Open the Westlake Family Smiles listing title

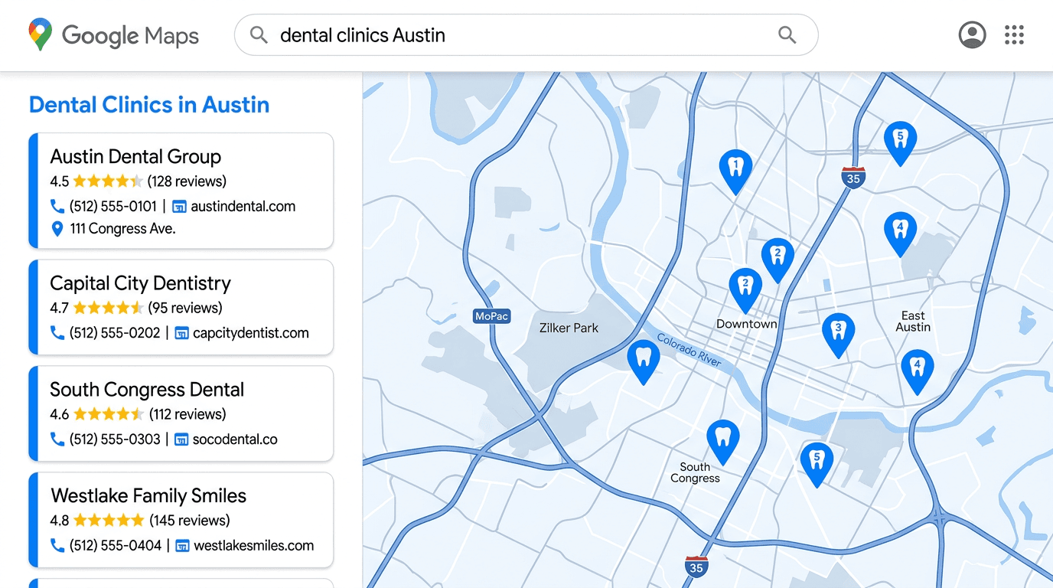point(148,496)
